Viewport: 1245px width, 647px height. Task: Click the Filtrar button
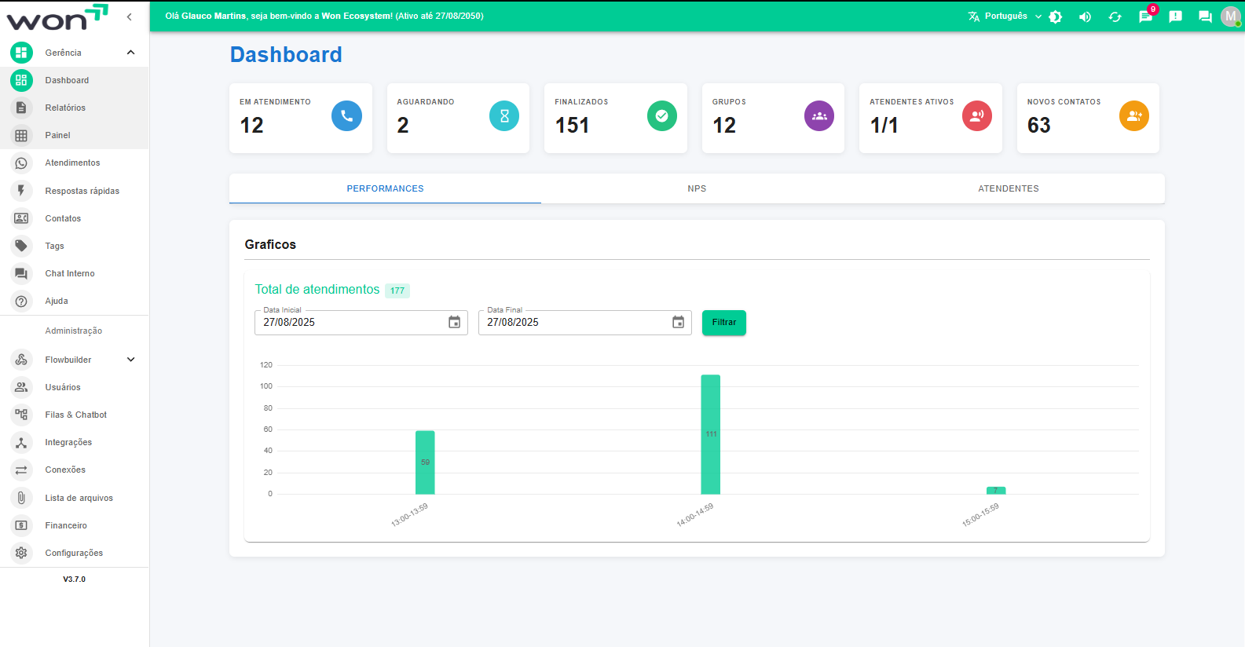pos(724,323)
